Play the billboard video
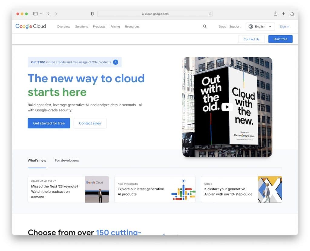Screen dimensions: 310x251 click(227, 107)
